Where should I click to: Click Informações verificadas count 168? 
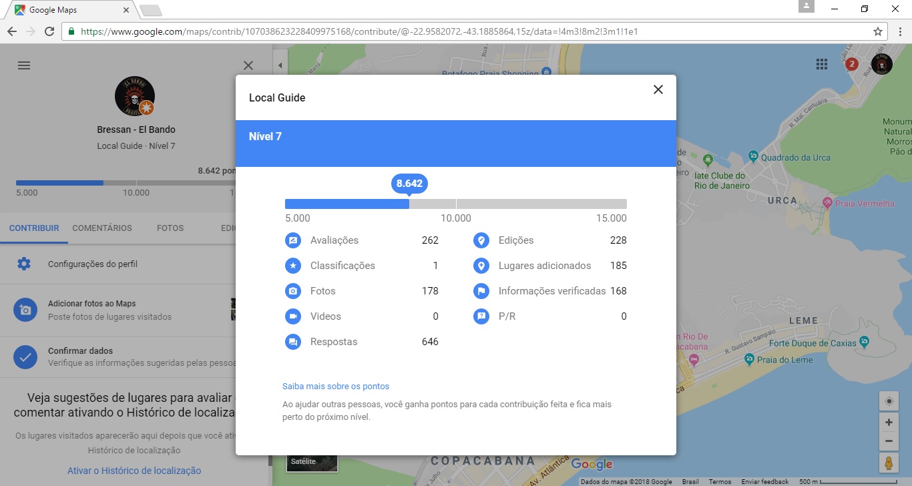tap(618, 291)
